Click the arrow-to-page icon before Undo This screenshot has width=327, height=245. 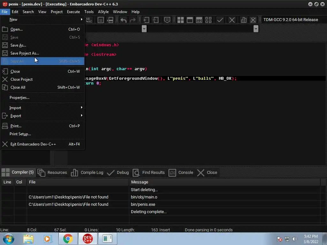(110, 20)
